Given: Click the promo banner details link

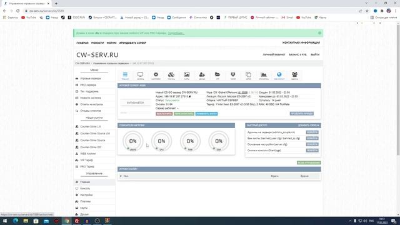Looking at the screenshot, I should coord(176,33).
